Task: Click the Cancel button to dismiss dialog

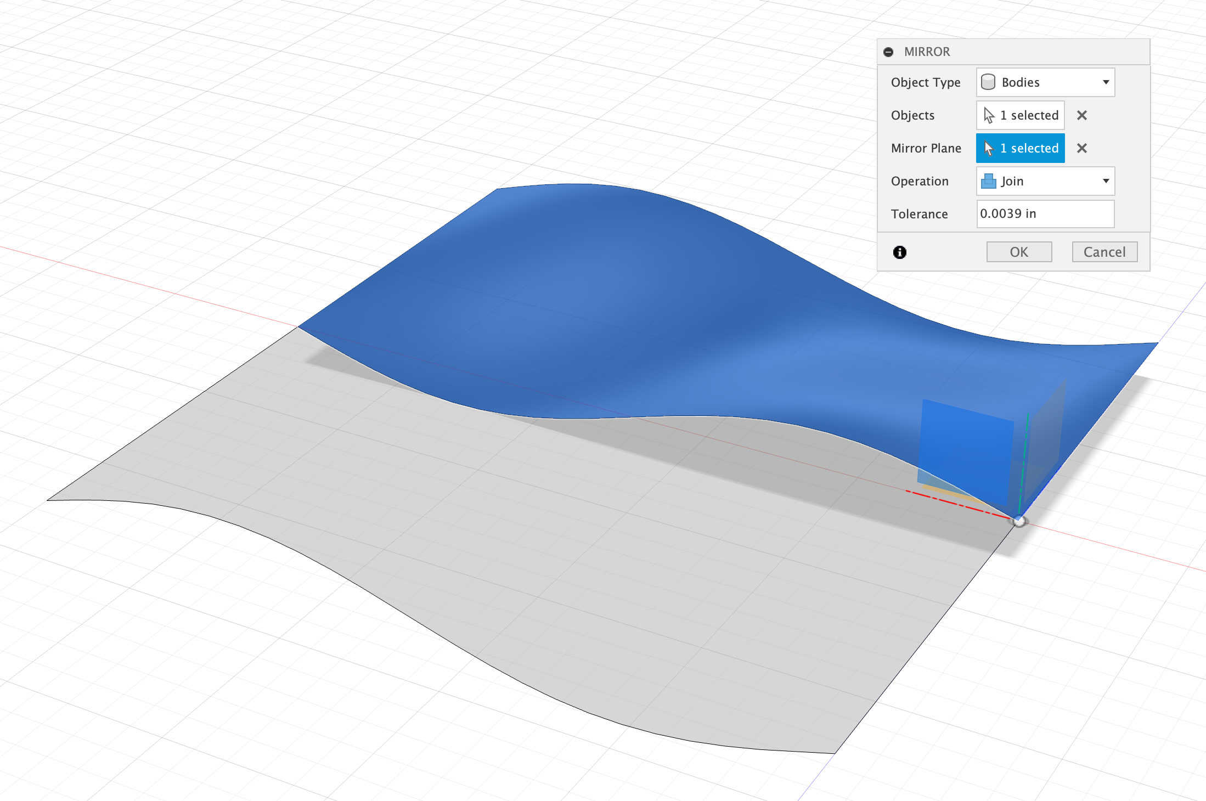Action: (x=1106, y=252)
